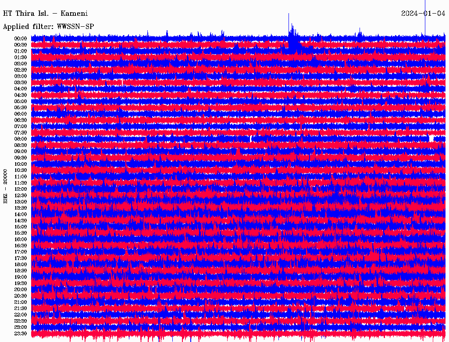
Task: Select the 01:30 time label
Action: pyautogui.click(x=21, y=57)
